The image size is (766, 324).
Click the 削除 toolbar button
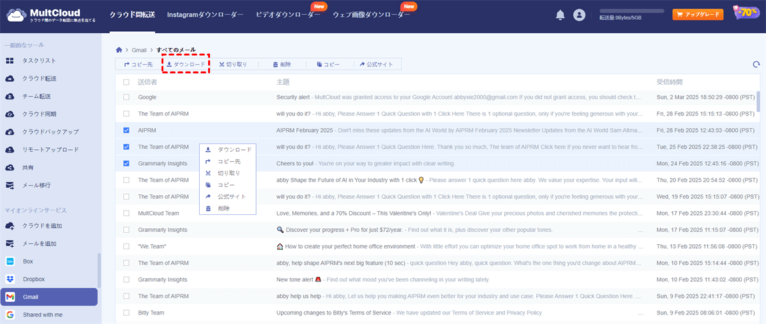tap(282, 64)
